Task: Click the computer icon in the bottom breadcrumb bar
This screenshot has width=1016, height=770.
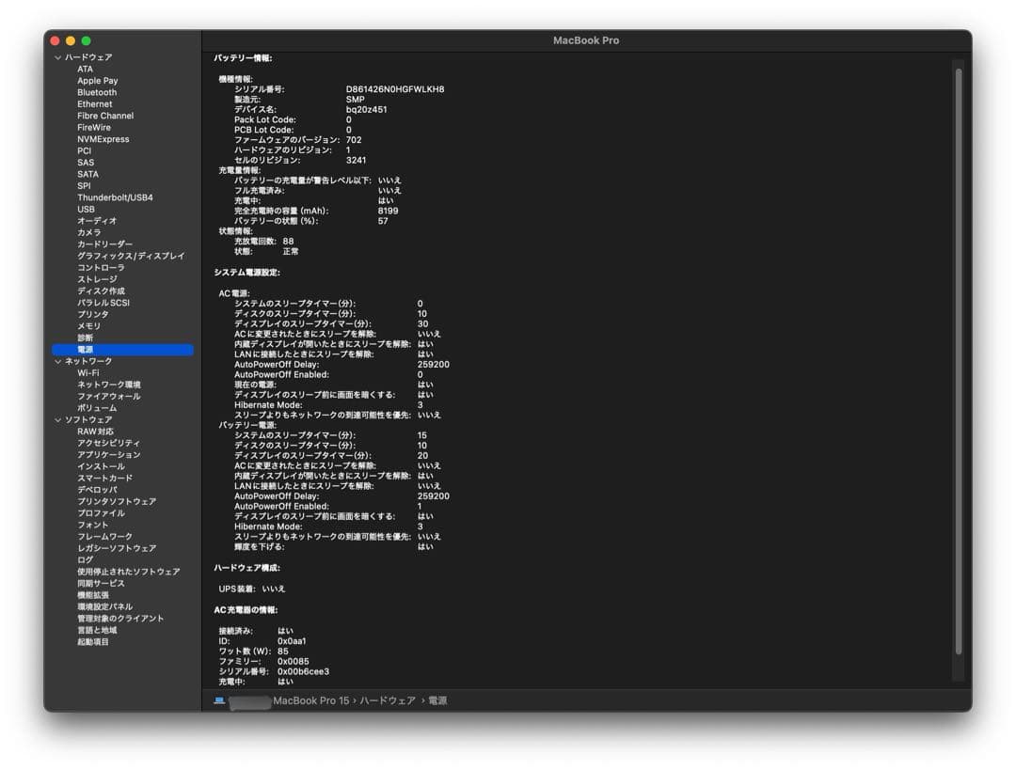Action: 218,699
